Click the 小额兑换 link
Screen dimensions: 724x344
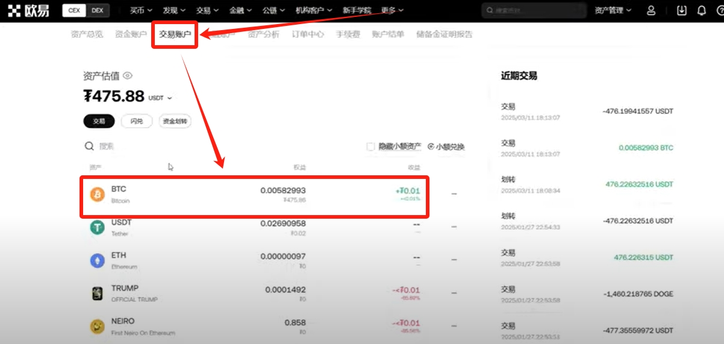coord(446,146)
